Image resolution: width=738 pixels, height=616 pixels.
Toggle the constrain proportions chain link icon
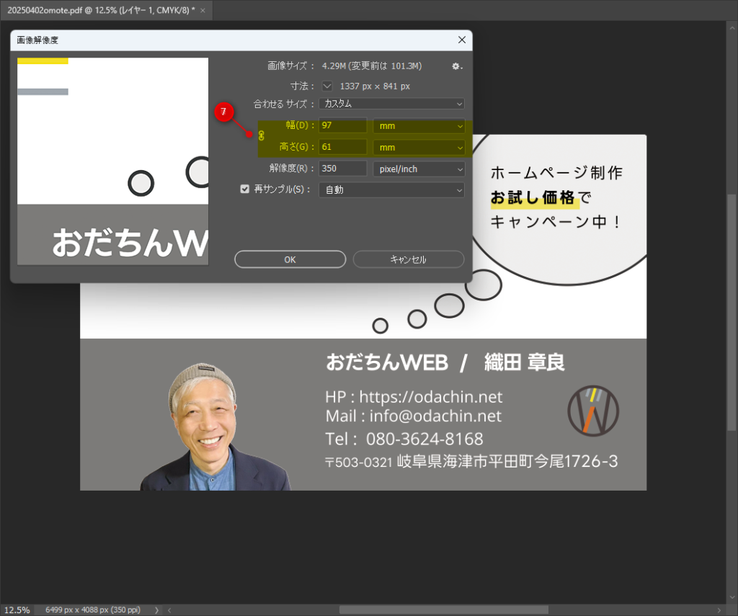tap(261, 135)
